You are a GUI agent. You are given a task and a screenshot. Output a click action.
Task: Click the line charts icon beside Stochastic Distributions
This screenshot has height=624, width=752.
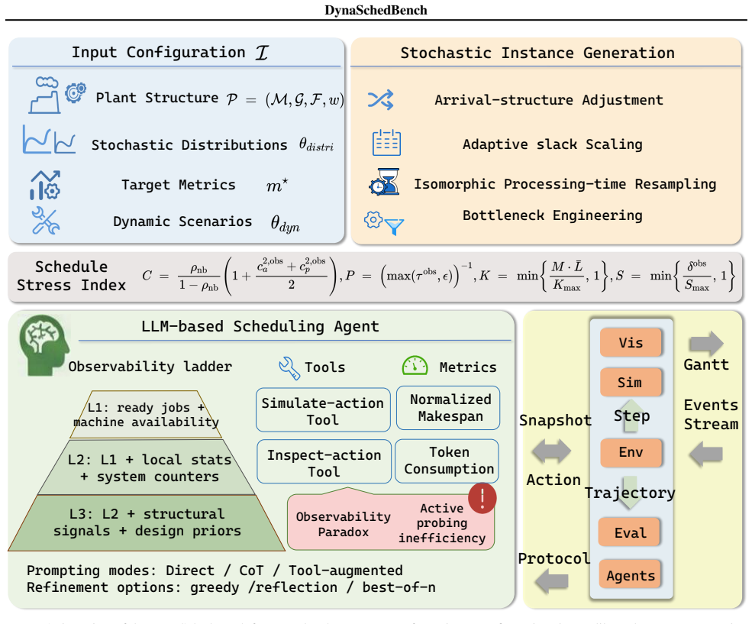click(x=49, y=140)
